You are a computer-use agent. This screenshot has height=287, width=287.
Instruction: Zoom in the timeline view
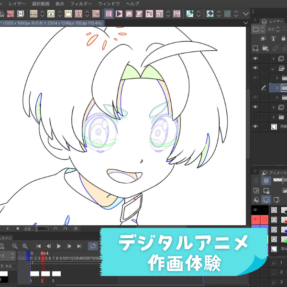tap(25, 246)
